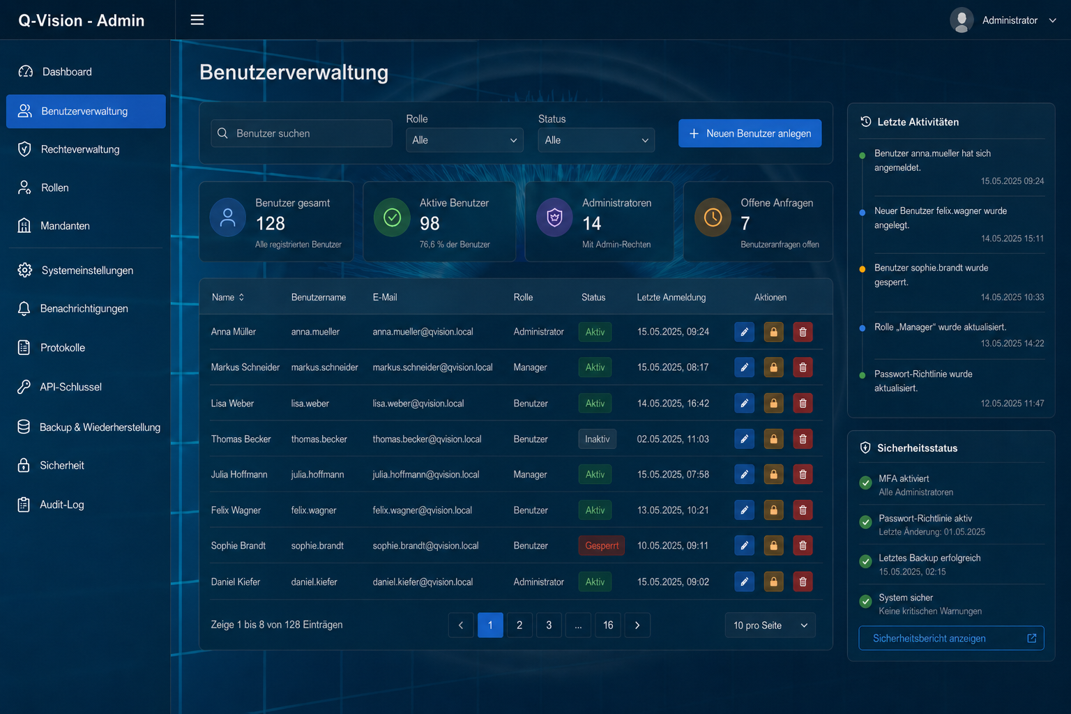Click the Aktive Benutzer checkmark icon

point(392,218)
